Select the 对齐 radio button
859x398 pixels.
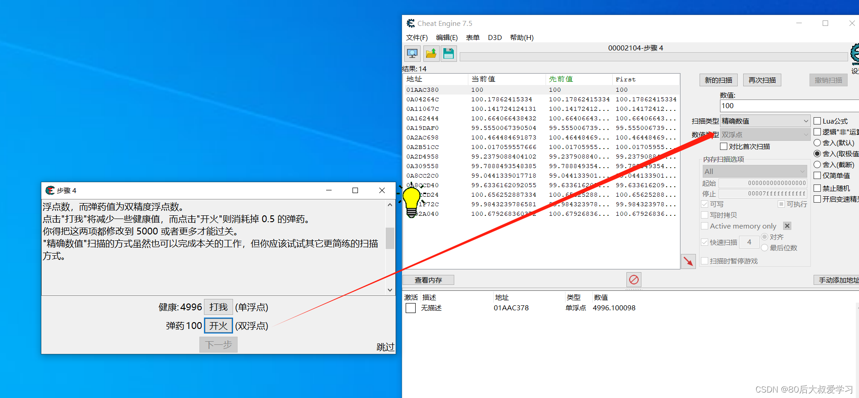click(x=765, y=237)
